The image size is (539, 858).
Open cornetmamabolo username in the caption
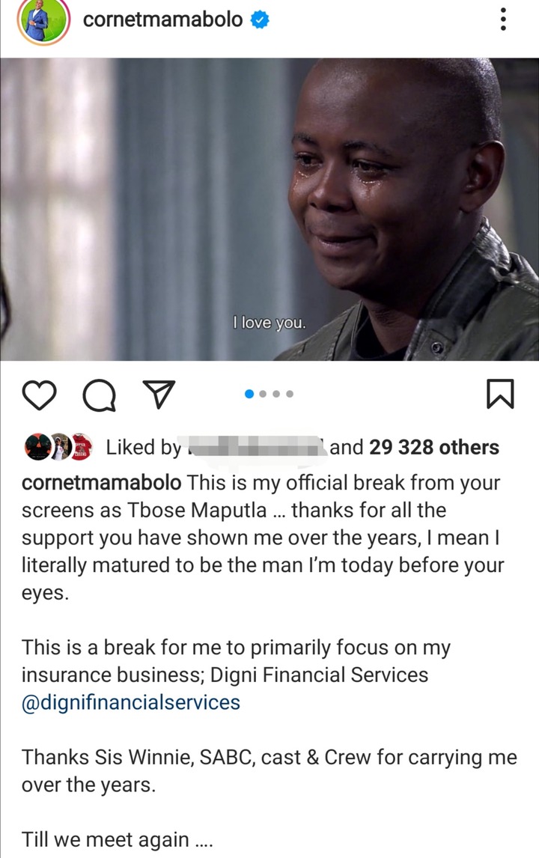pos(101,483)
